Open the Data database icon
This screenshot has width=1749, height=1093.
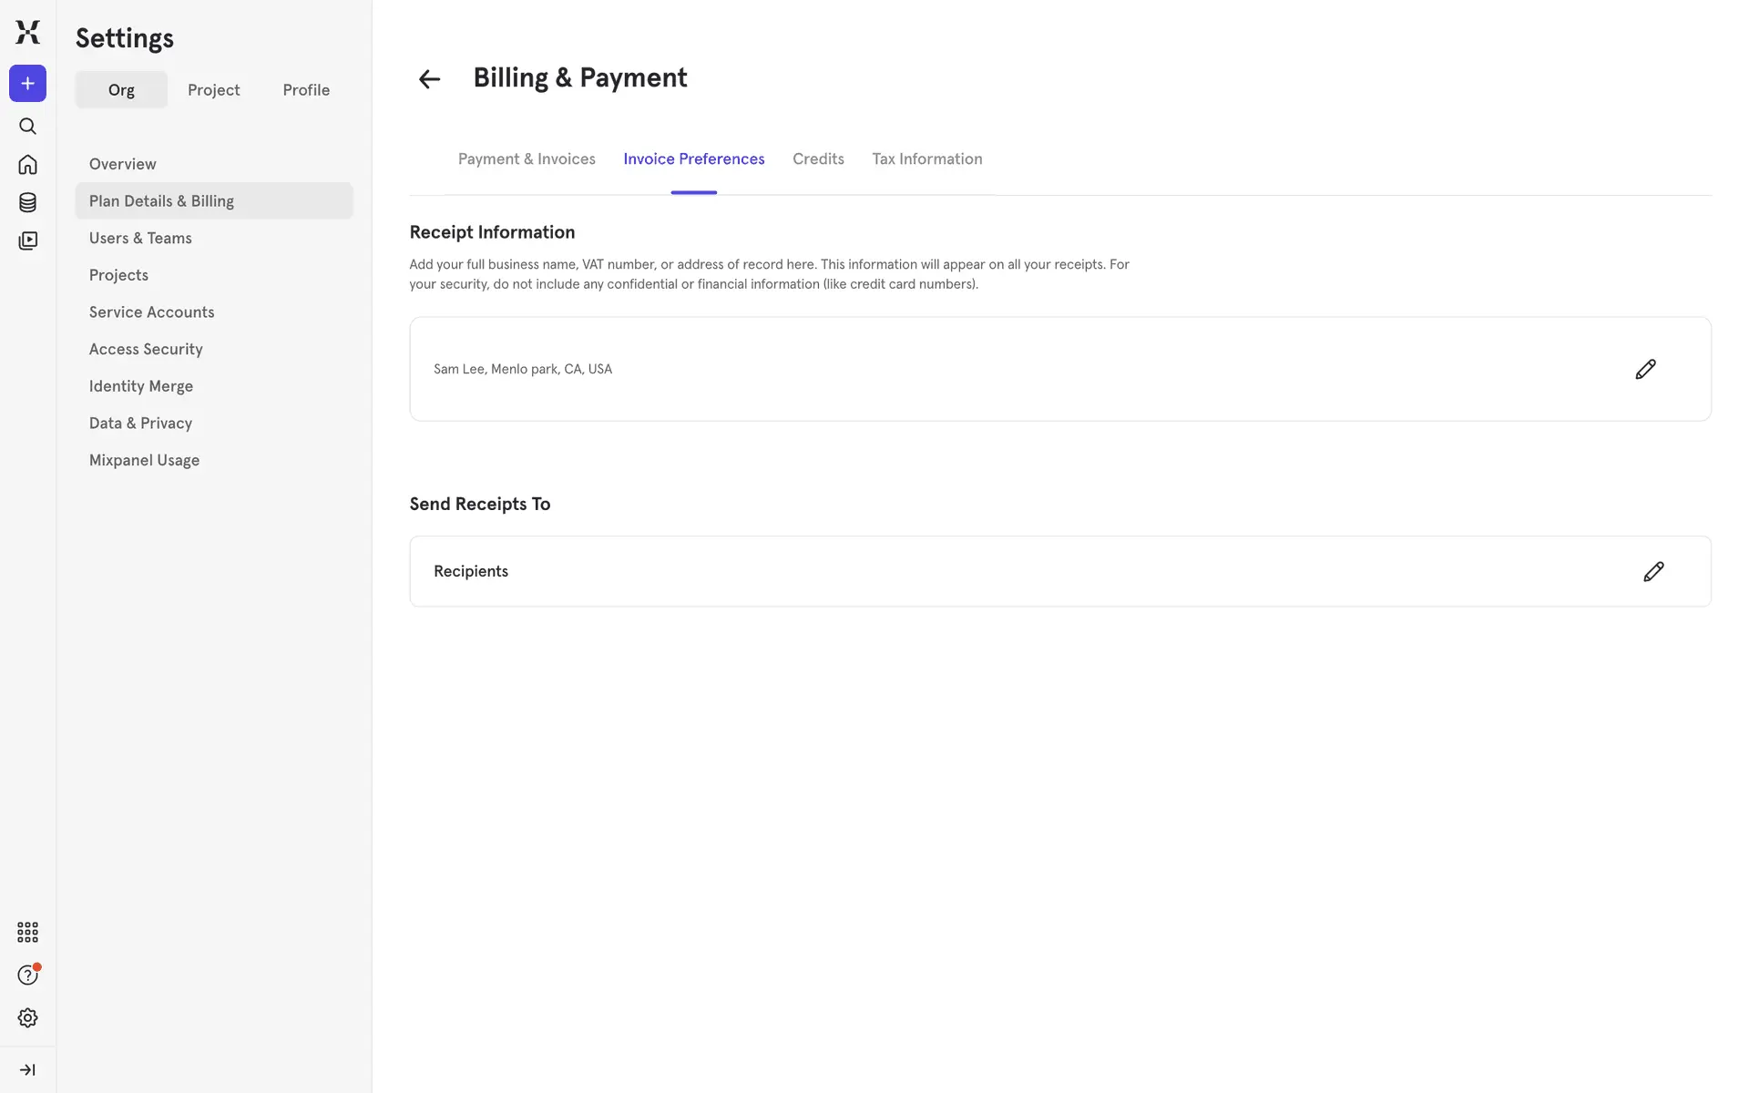(x=27, y=202)
